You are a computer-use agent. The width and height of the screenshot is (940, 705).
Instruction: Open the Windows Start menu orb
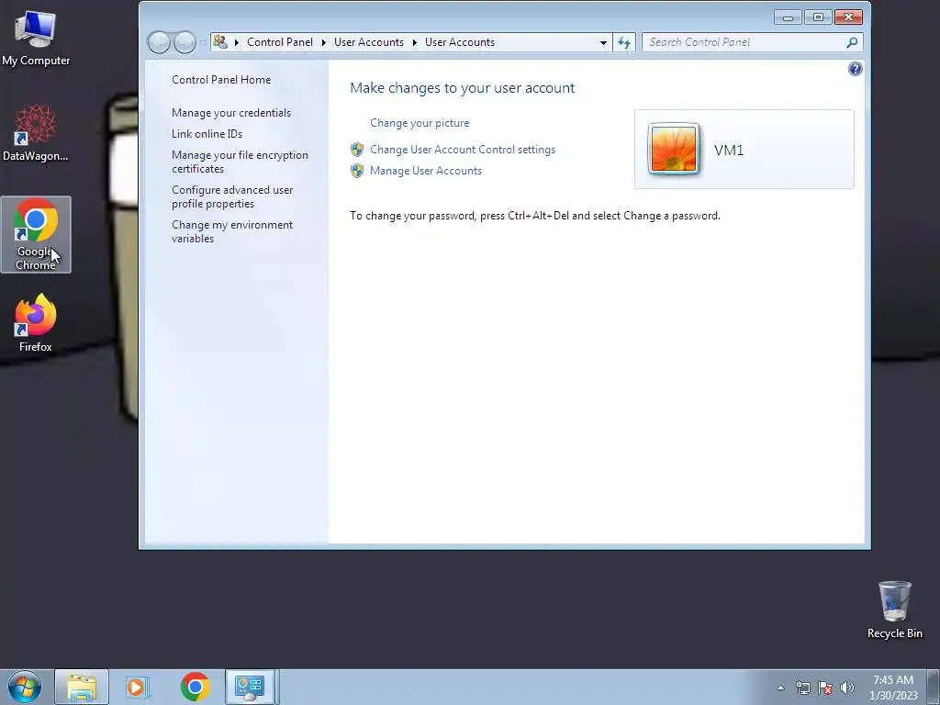25,687
